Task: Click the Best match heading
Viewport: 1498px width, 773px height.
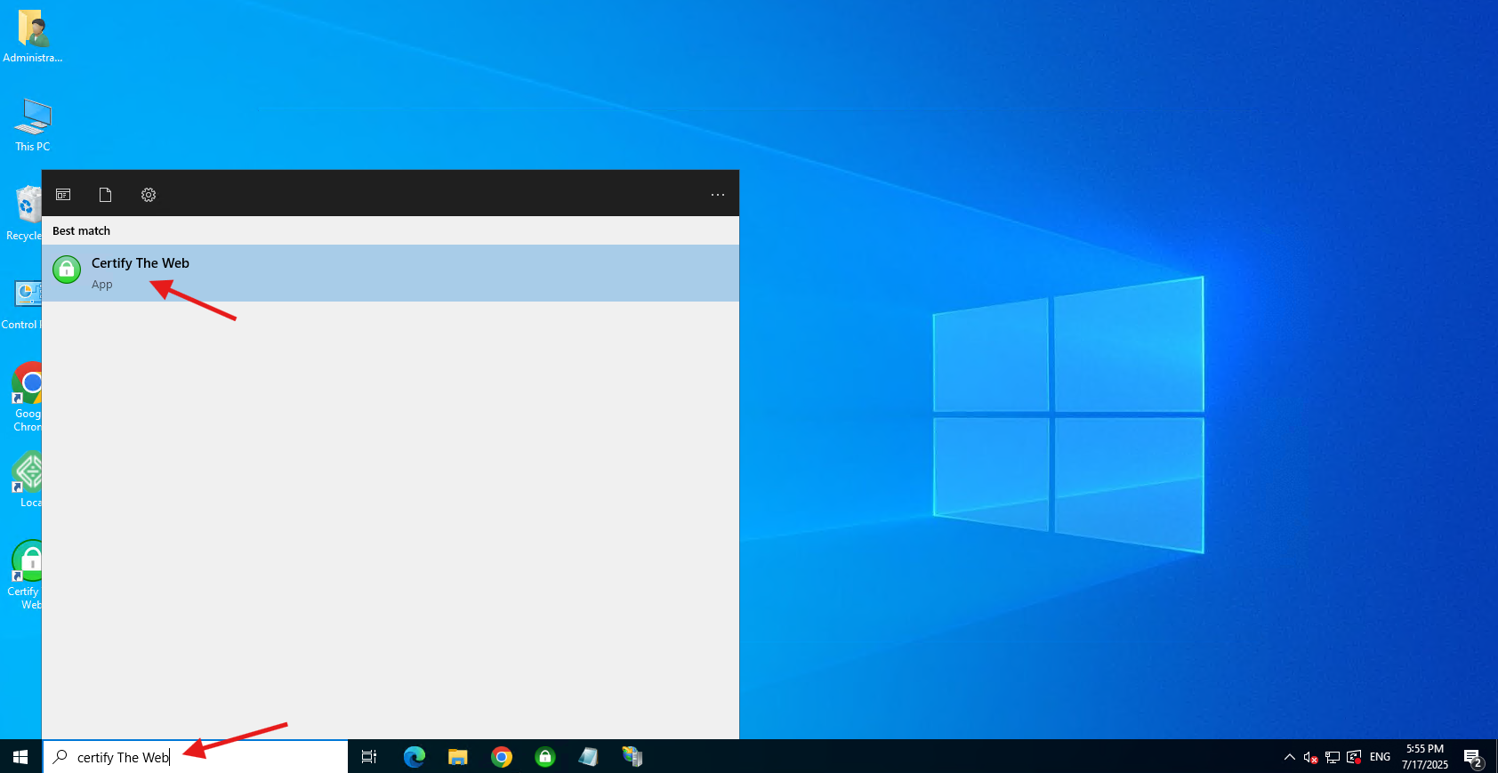Action: click(81, 230)
